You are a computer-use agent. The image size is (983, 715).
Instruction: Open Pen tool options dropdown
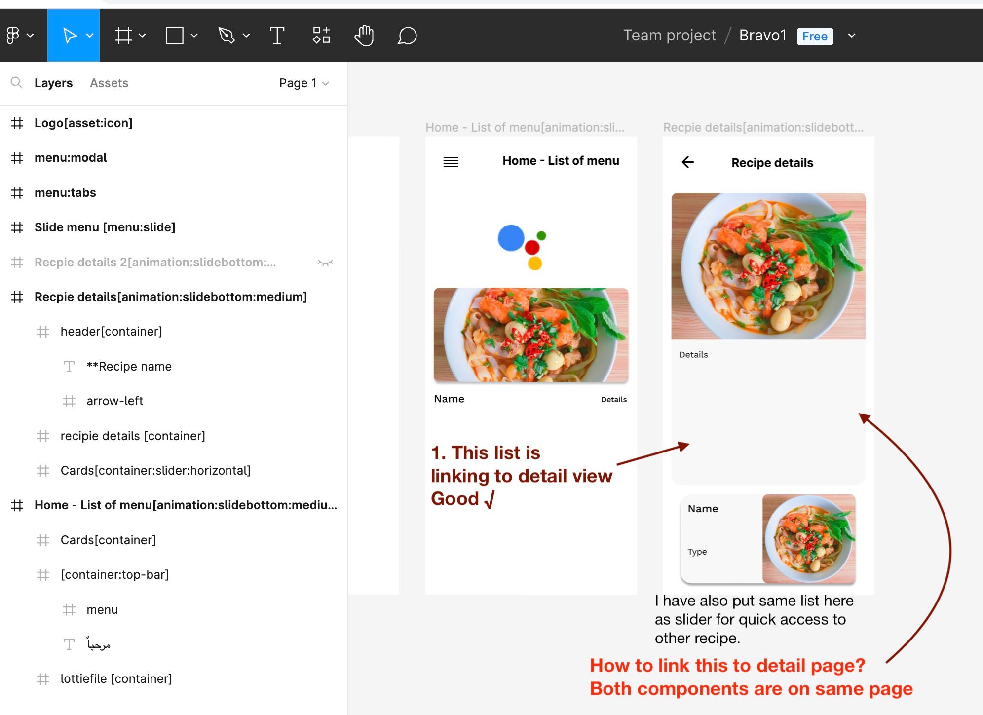click(246, 36)
